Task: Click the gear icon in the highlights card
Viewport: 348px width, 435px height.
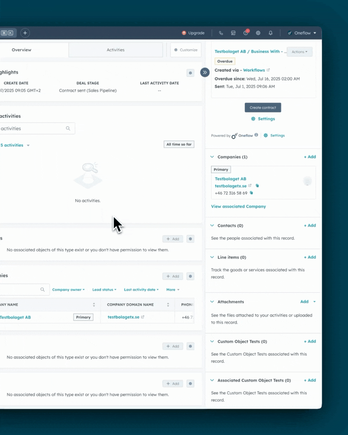Action: click(x=190, y=73)
